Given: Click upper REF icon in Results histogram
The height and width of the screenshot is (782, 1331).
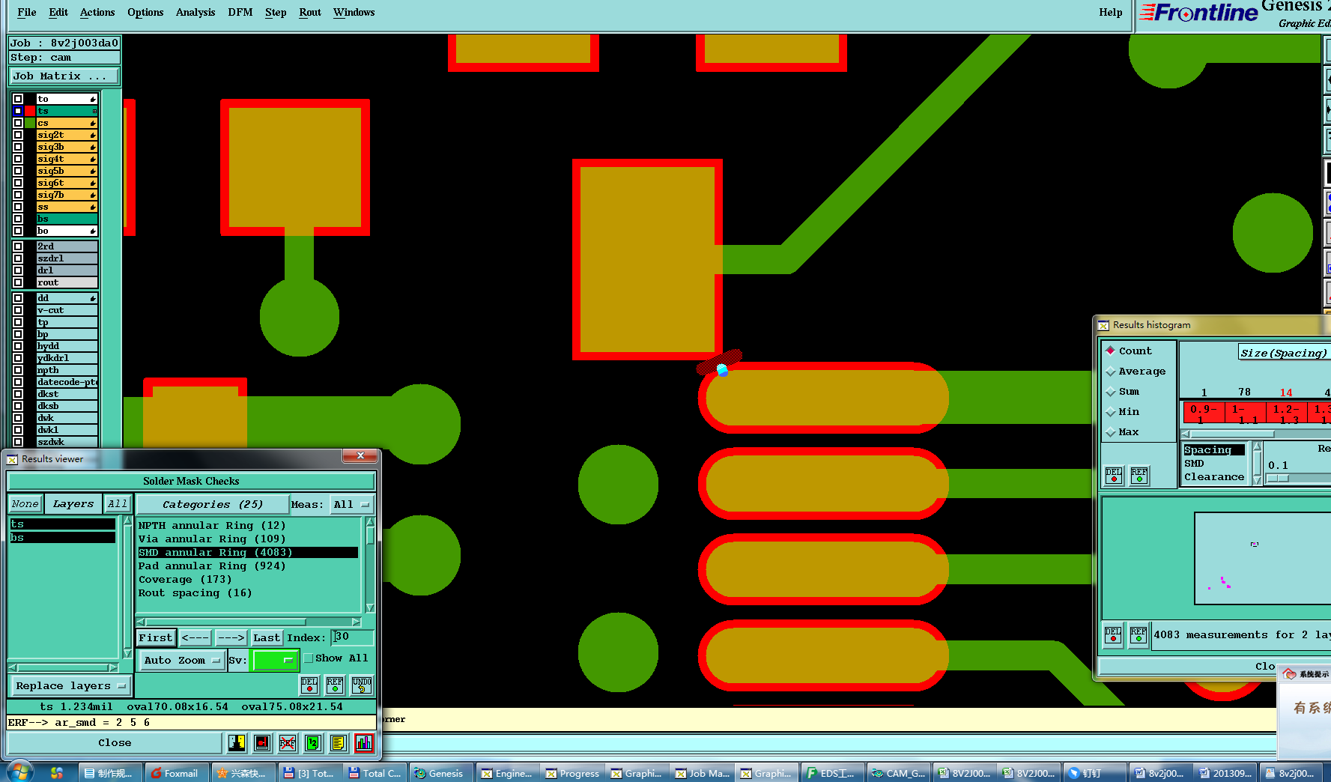Looking at the screenshot, I should coord(1139,476).
